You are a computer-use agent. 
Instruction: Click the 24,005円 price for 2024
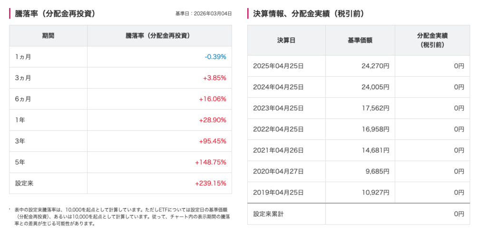coord(376,87)
